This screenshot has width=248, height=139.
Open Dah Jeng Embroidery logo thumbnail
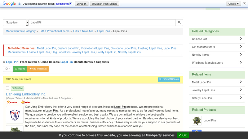[x=15, y=115]
